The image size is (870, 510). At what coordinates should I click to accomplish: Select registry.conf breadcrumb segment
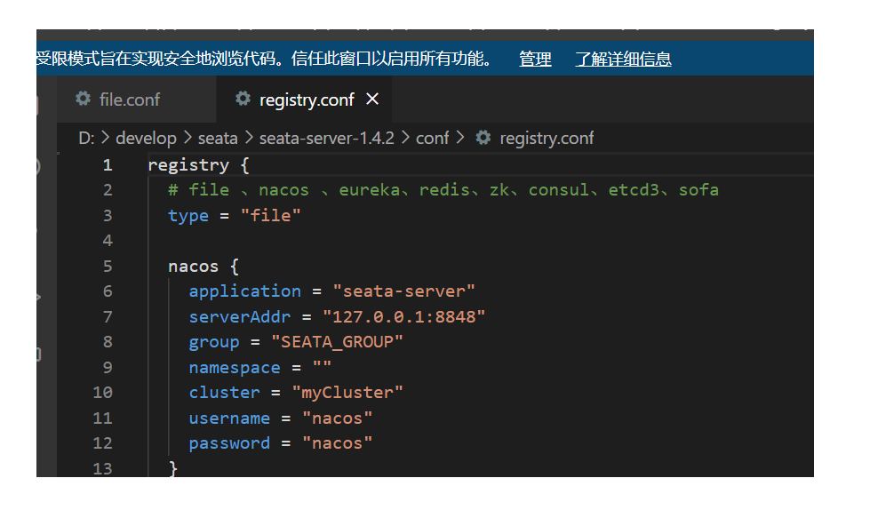(x=547, y=139)
